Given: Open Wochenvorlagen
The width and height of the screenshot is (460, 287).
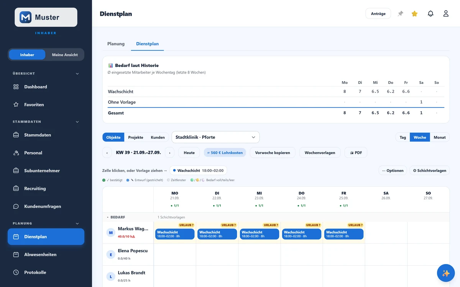Looking at the screenshot, I should point(320,153).
